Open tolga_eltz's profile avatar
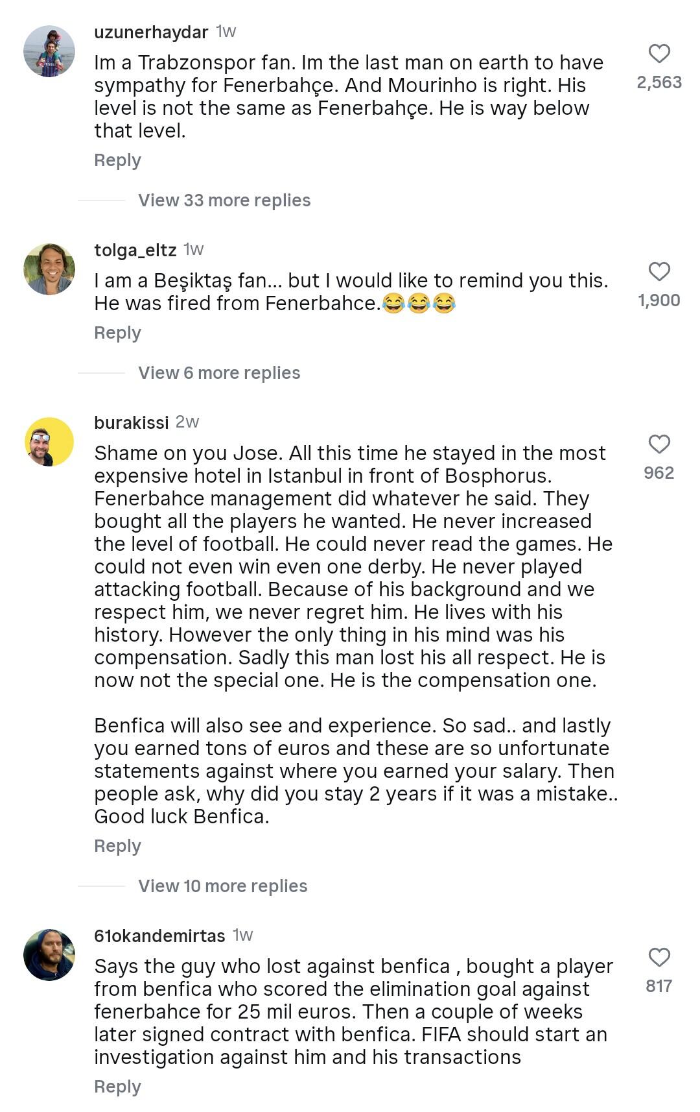Viewport: 700px width, 1112px height. coord(49,269)
